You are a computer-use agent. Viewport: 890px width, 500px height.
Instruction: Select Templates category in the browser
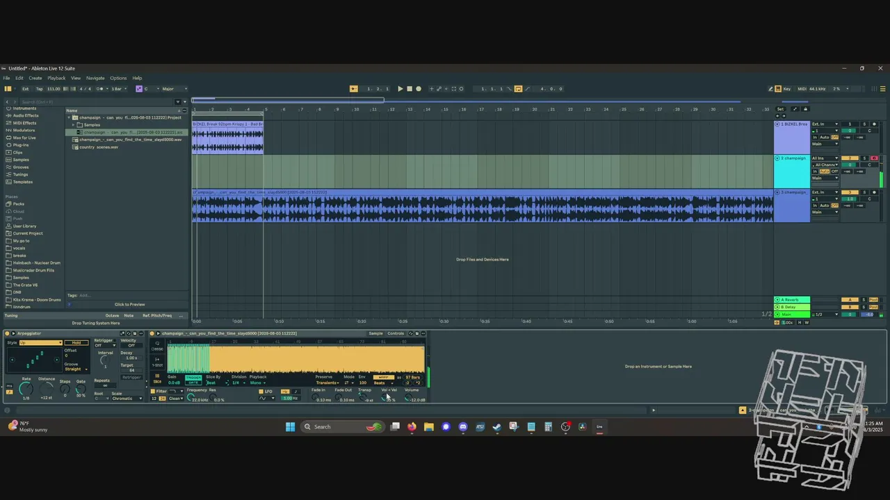tap(23, 182)
